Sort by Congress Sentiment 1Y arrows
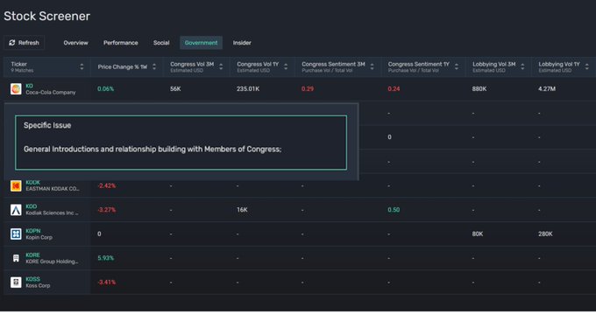This screenshot has width=596, height=335. (x=457, y=66)
